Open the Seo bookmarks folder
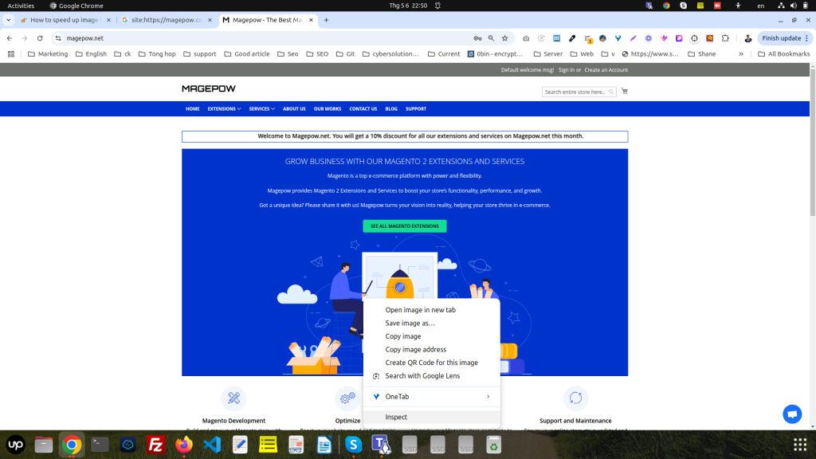This screenshot has width=816, height=459. point(288,53)
